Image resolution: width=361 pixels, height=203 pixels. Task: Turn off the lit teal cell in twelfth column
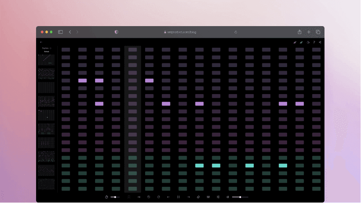tap(249, 166)
